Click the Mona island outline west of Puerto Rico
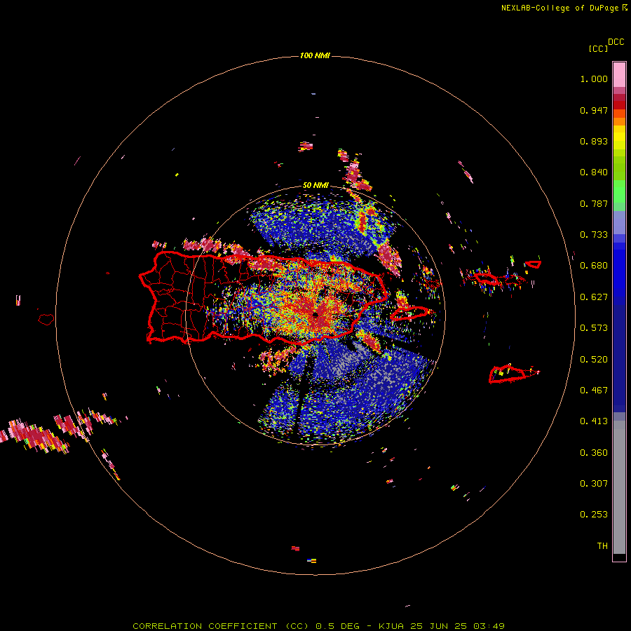631x631 pixels. 46,320
